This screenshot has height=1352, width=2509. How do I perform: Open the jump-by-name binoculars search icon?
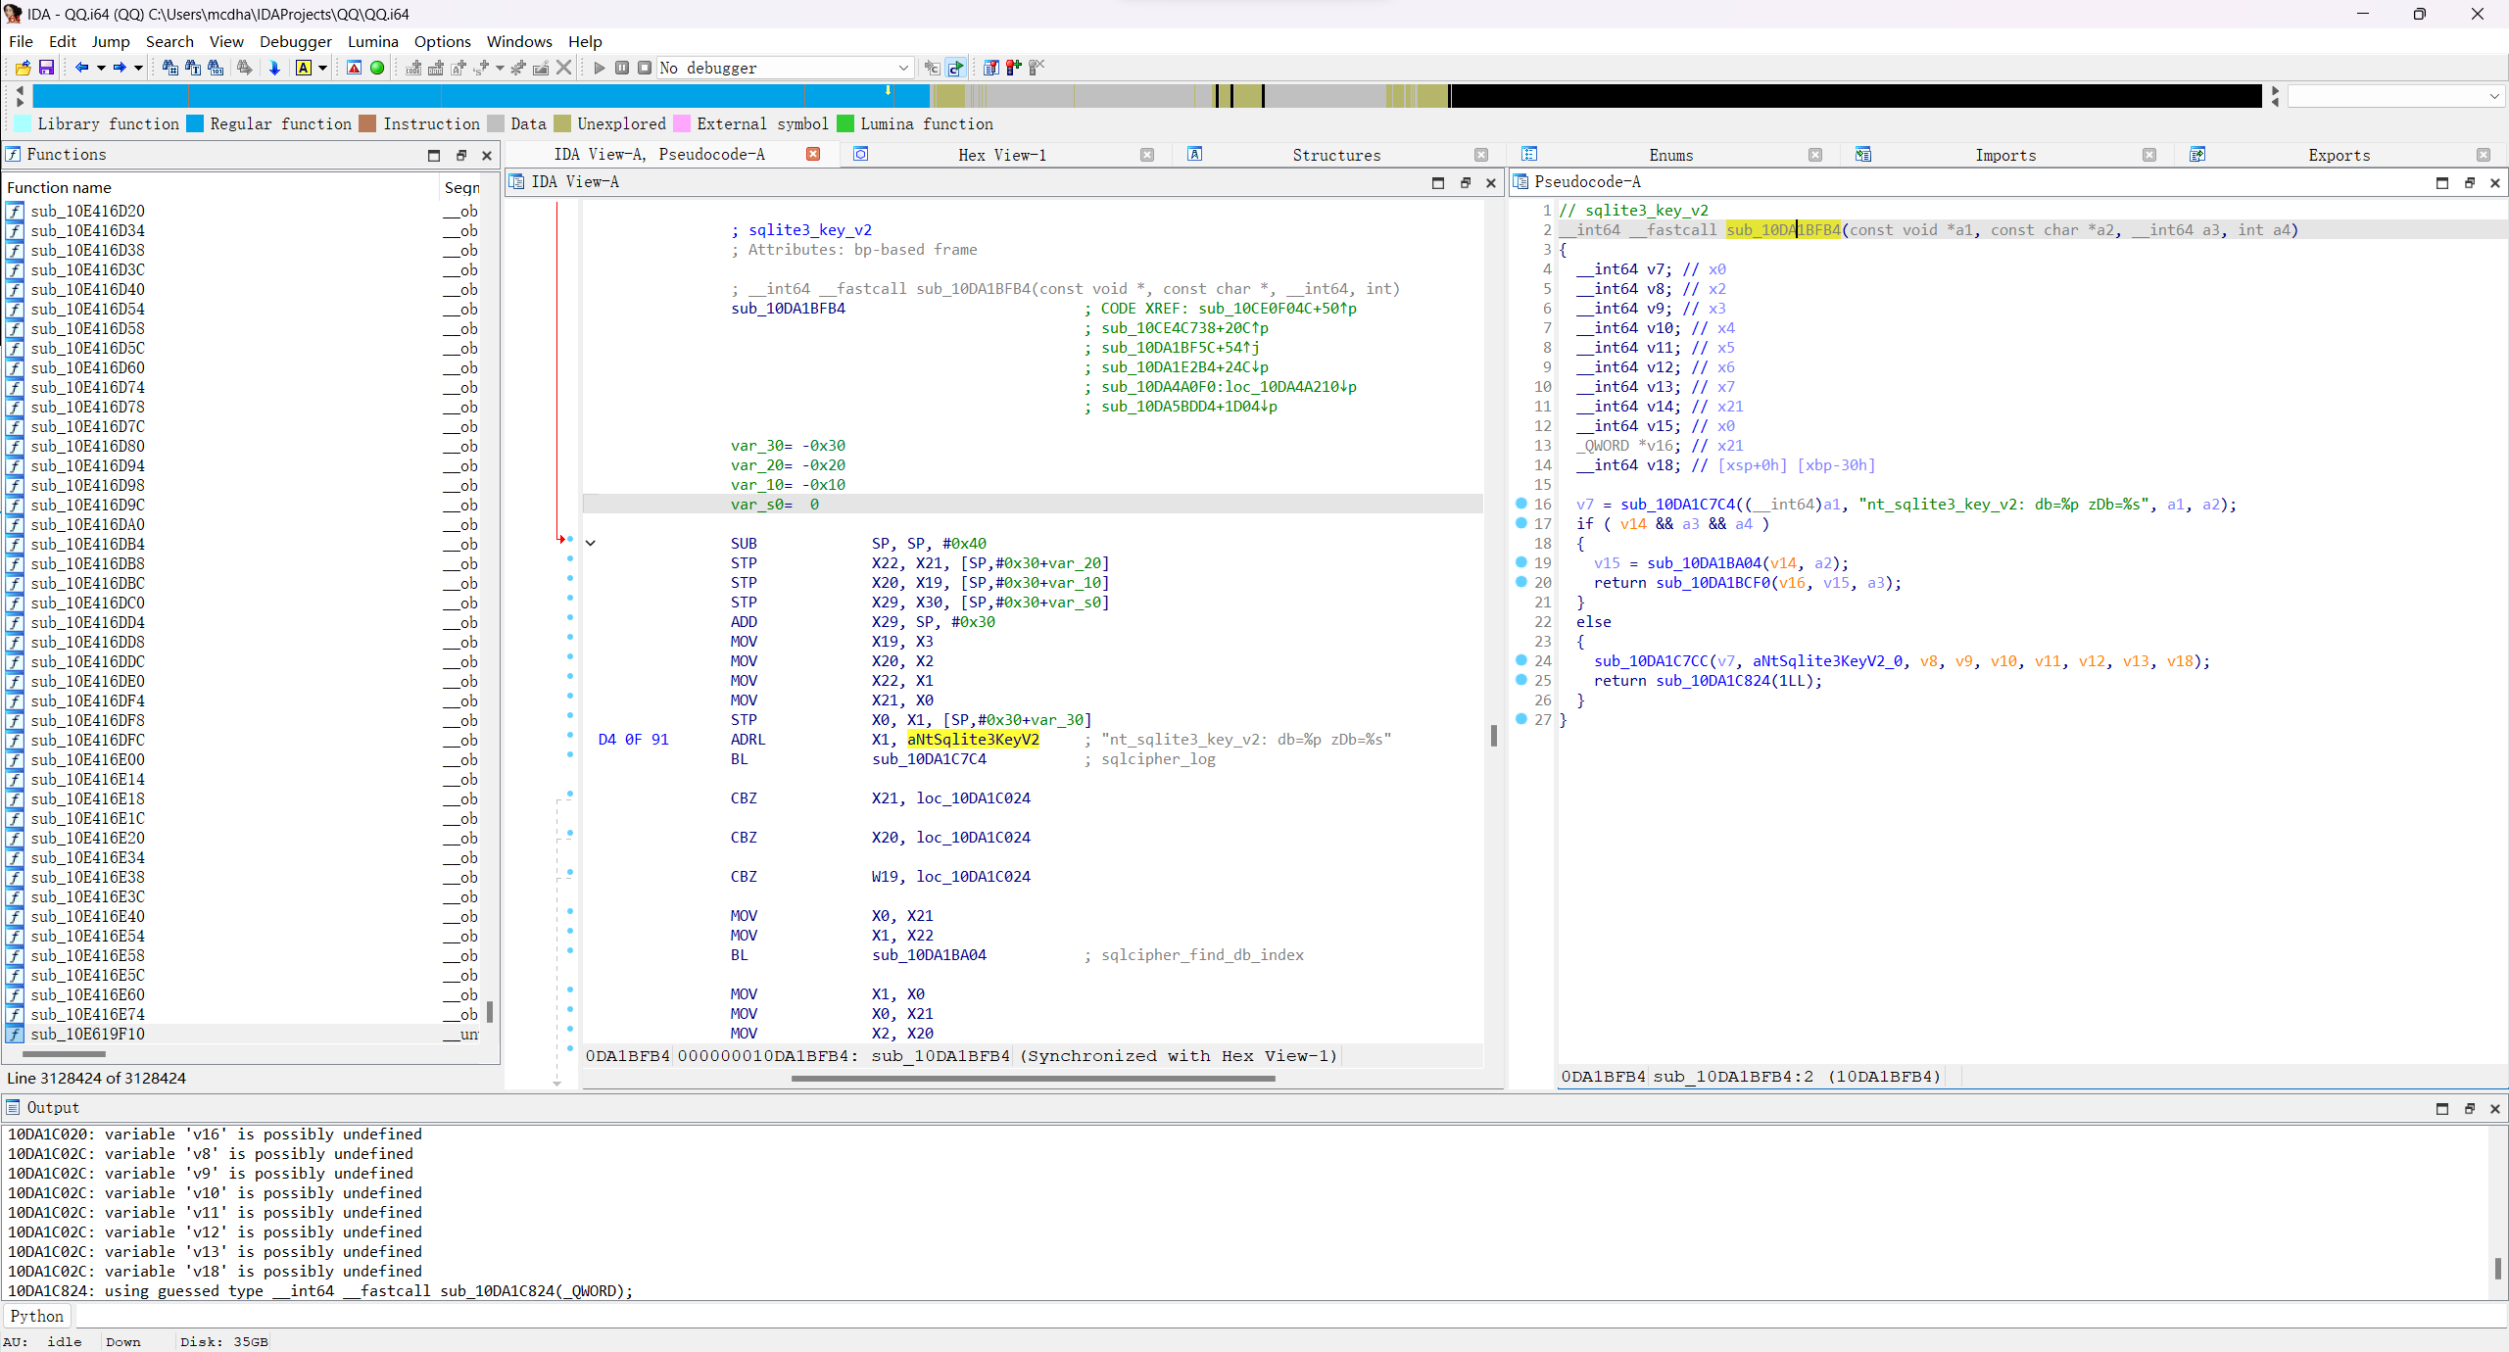tap(169, 68)
